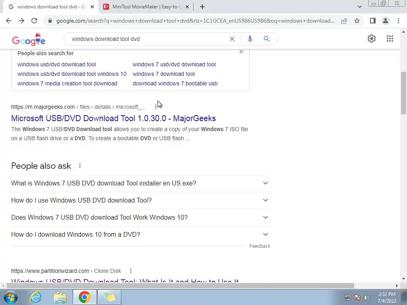Open the Action Center flag icon
This screenshot has height=305, width=407.
357,297
